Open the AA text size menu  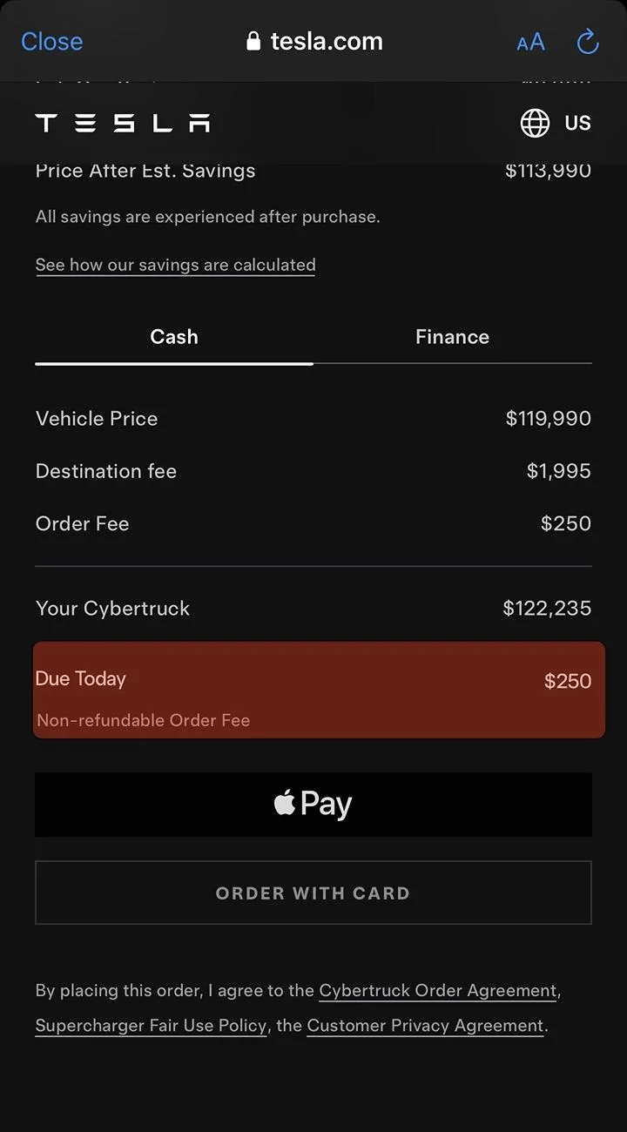tap(530, 41)
